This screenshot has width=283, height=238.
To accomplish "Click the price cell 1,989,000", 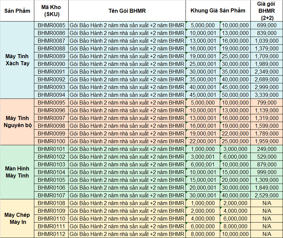I will pyautogui.click(x=267, y=64).
